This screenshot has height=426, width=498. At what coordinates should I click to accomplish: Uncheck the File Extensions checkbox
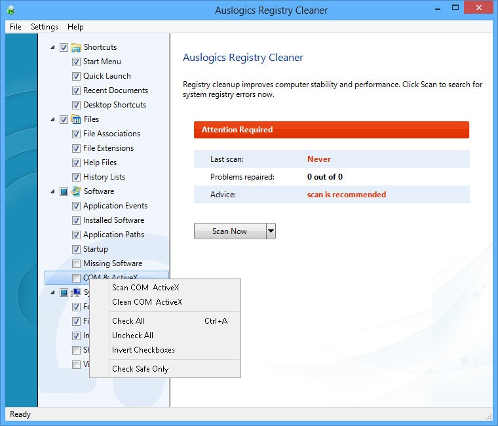(76, 148)
